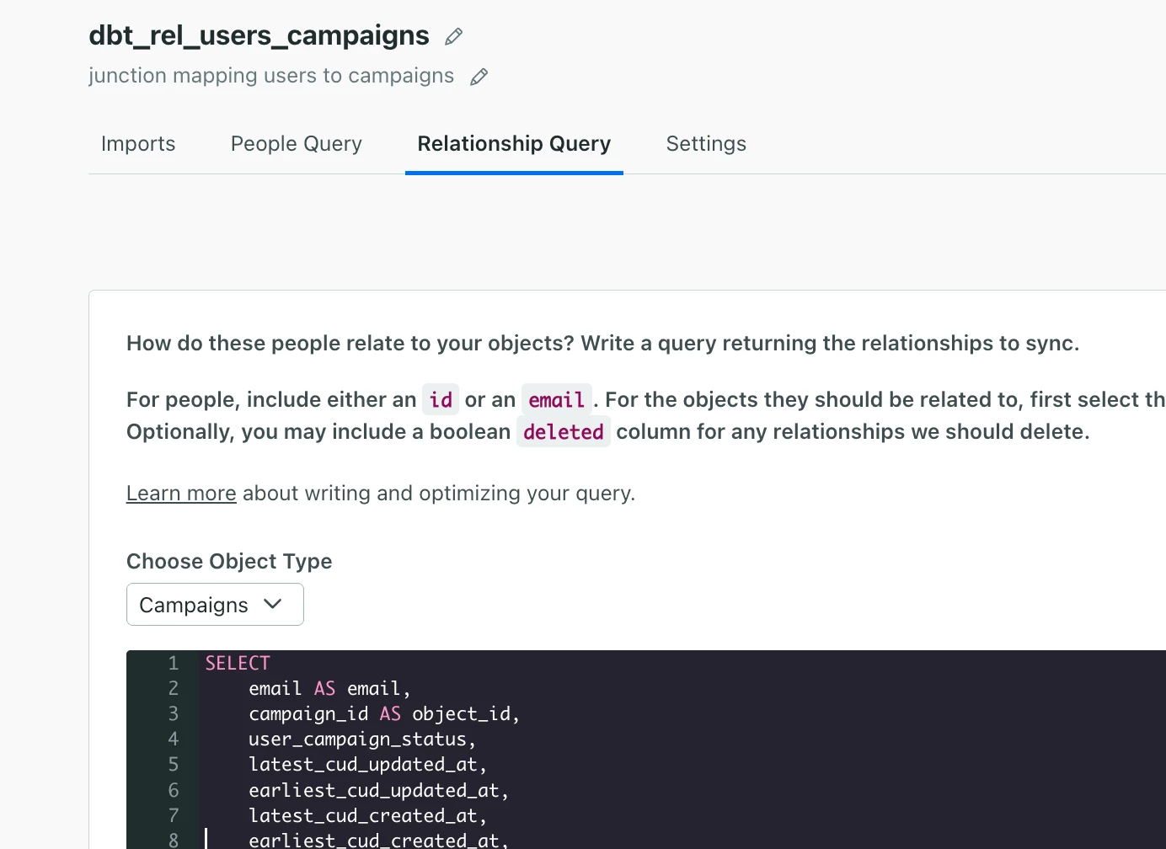Image resolution: width=1166 pixels, height=849 pixels.
Task: Switch to the Imports tab
Action: [x=138, y=144]
